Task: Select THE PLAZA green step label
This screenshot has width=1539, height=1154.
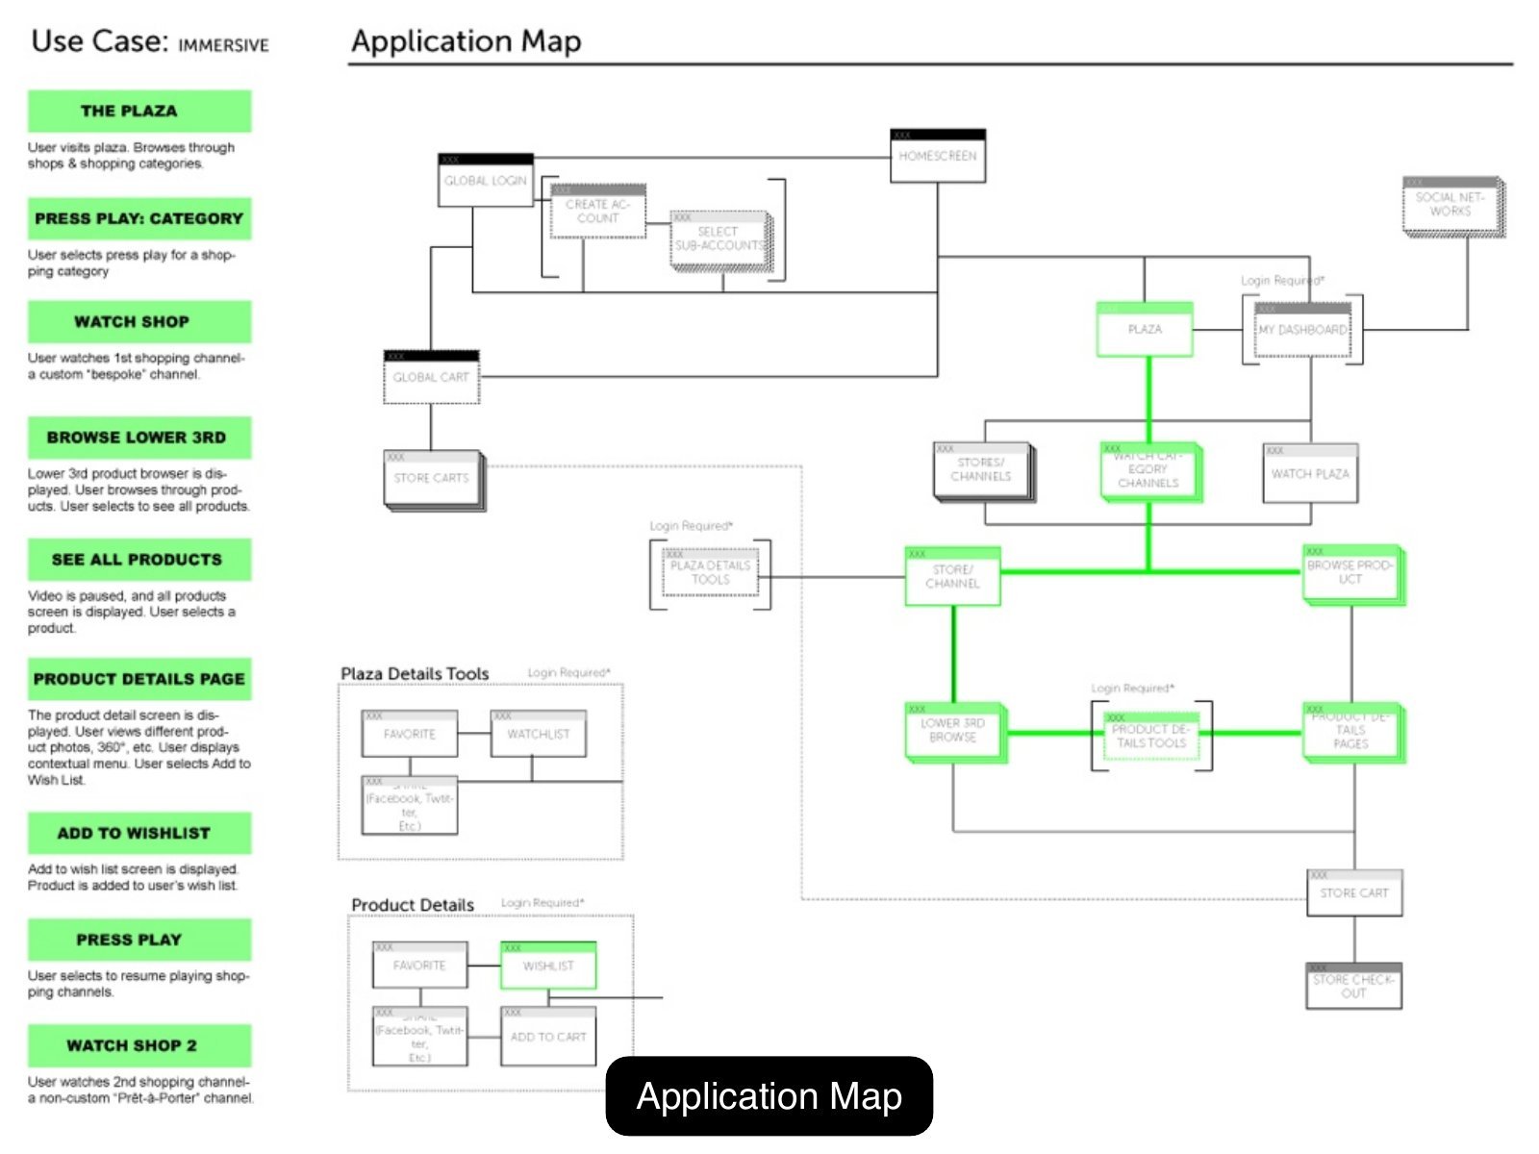Action: point(139,111)
